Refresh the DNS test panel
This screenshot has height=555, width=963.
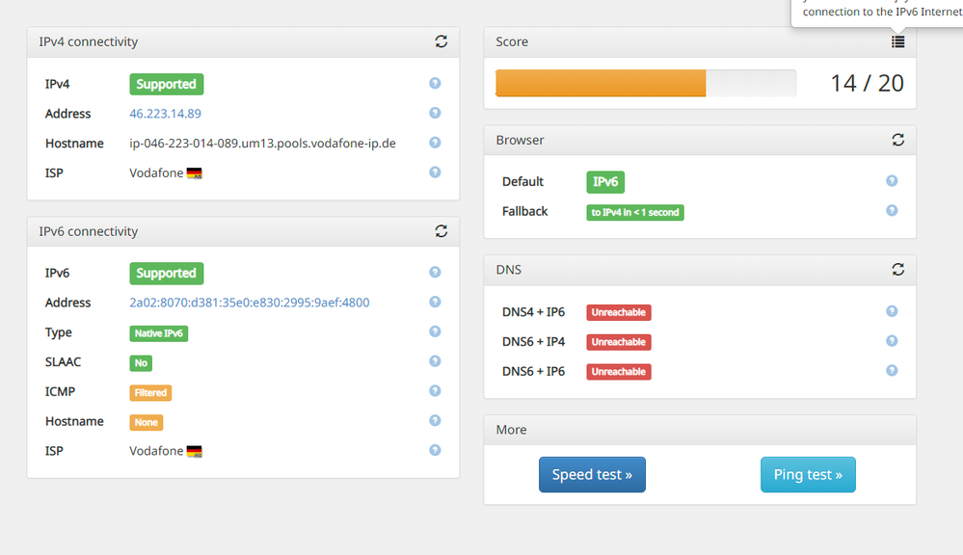(898, 270)
